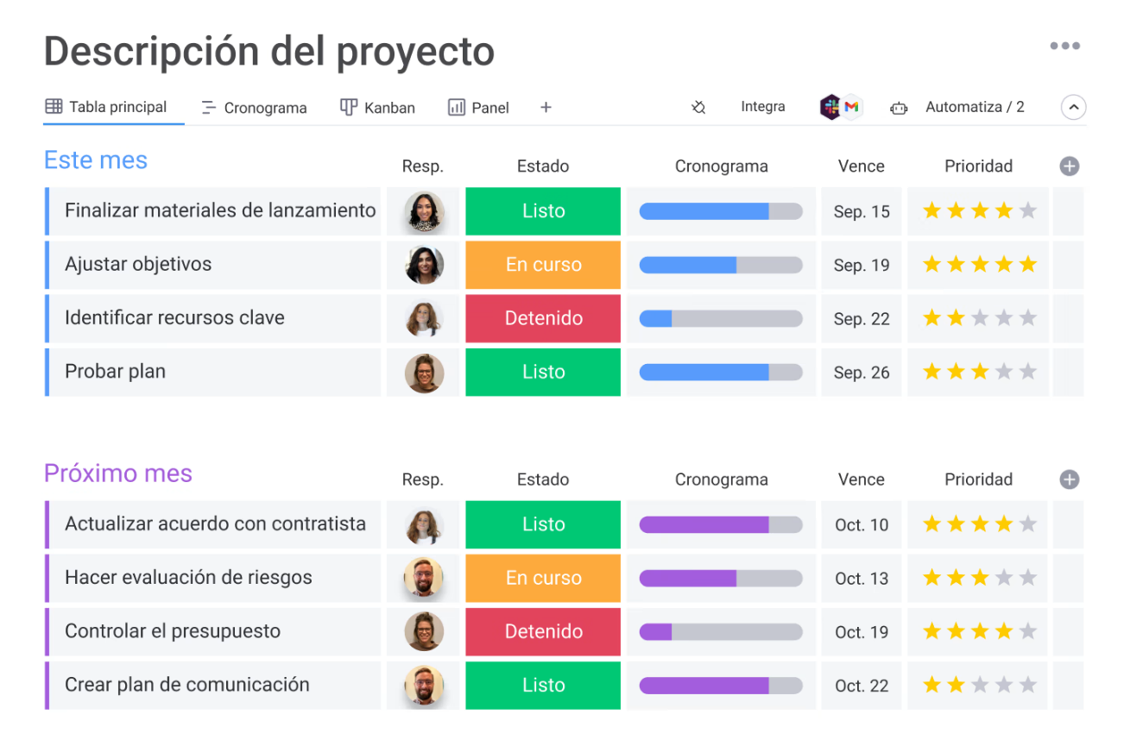Click the chart icon beside Panel
1124x752 pixels.
click(458, 107)
